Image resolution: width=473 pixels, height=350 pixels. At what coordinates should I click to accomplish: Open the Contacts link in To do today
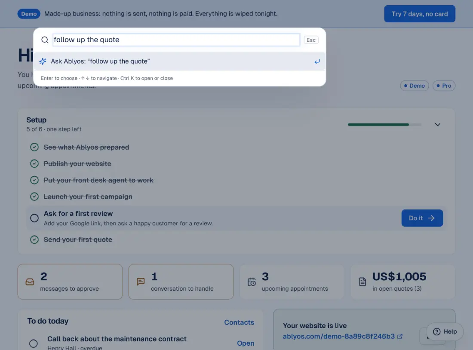point(239,322)
